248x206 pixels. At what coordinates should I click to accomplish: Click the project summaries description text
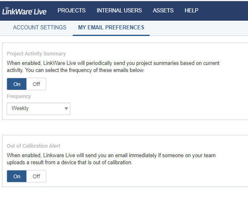(113, 67)
